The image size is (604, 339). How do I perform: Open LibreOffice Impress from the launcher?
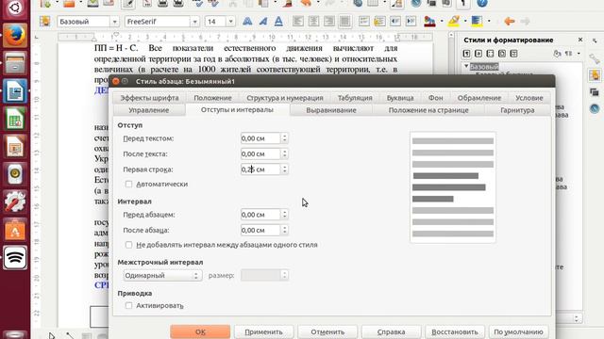tap(15, 147)
